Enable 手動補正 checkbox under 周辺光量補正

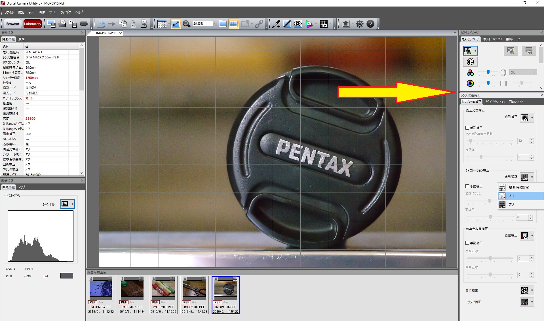(x=467, y=128)
